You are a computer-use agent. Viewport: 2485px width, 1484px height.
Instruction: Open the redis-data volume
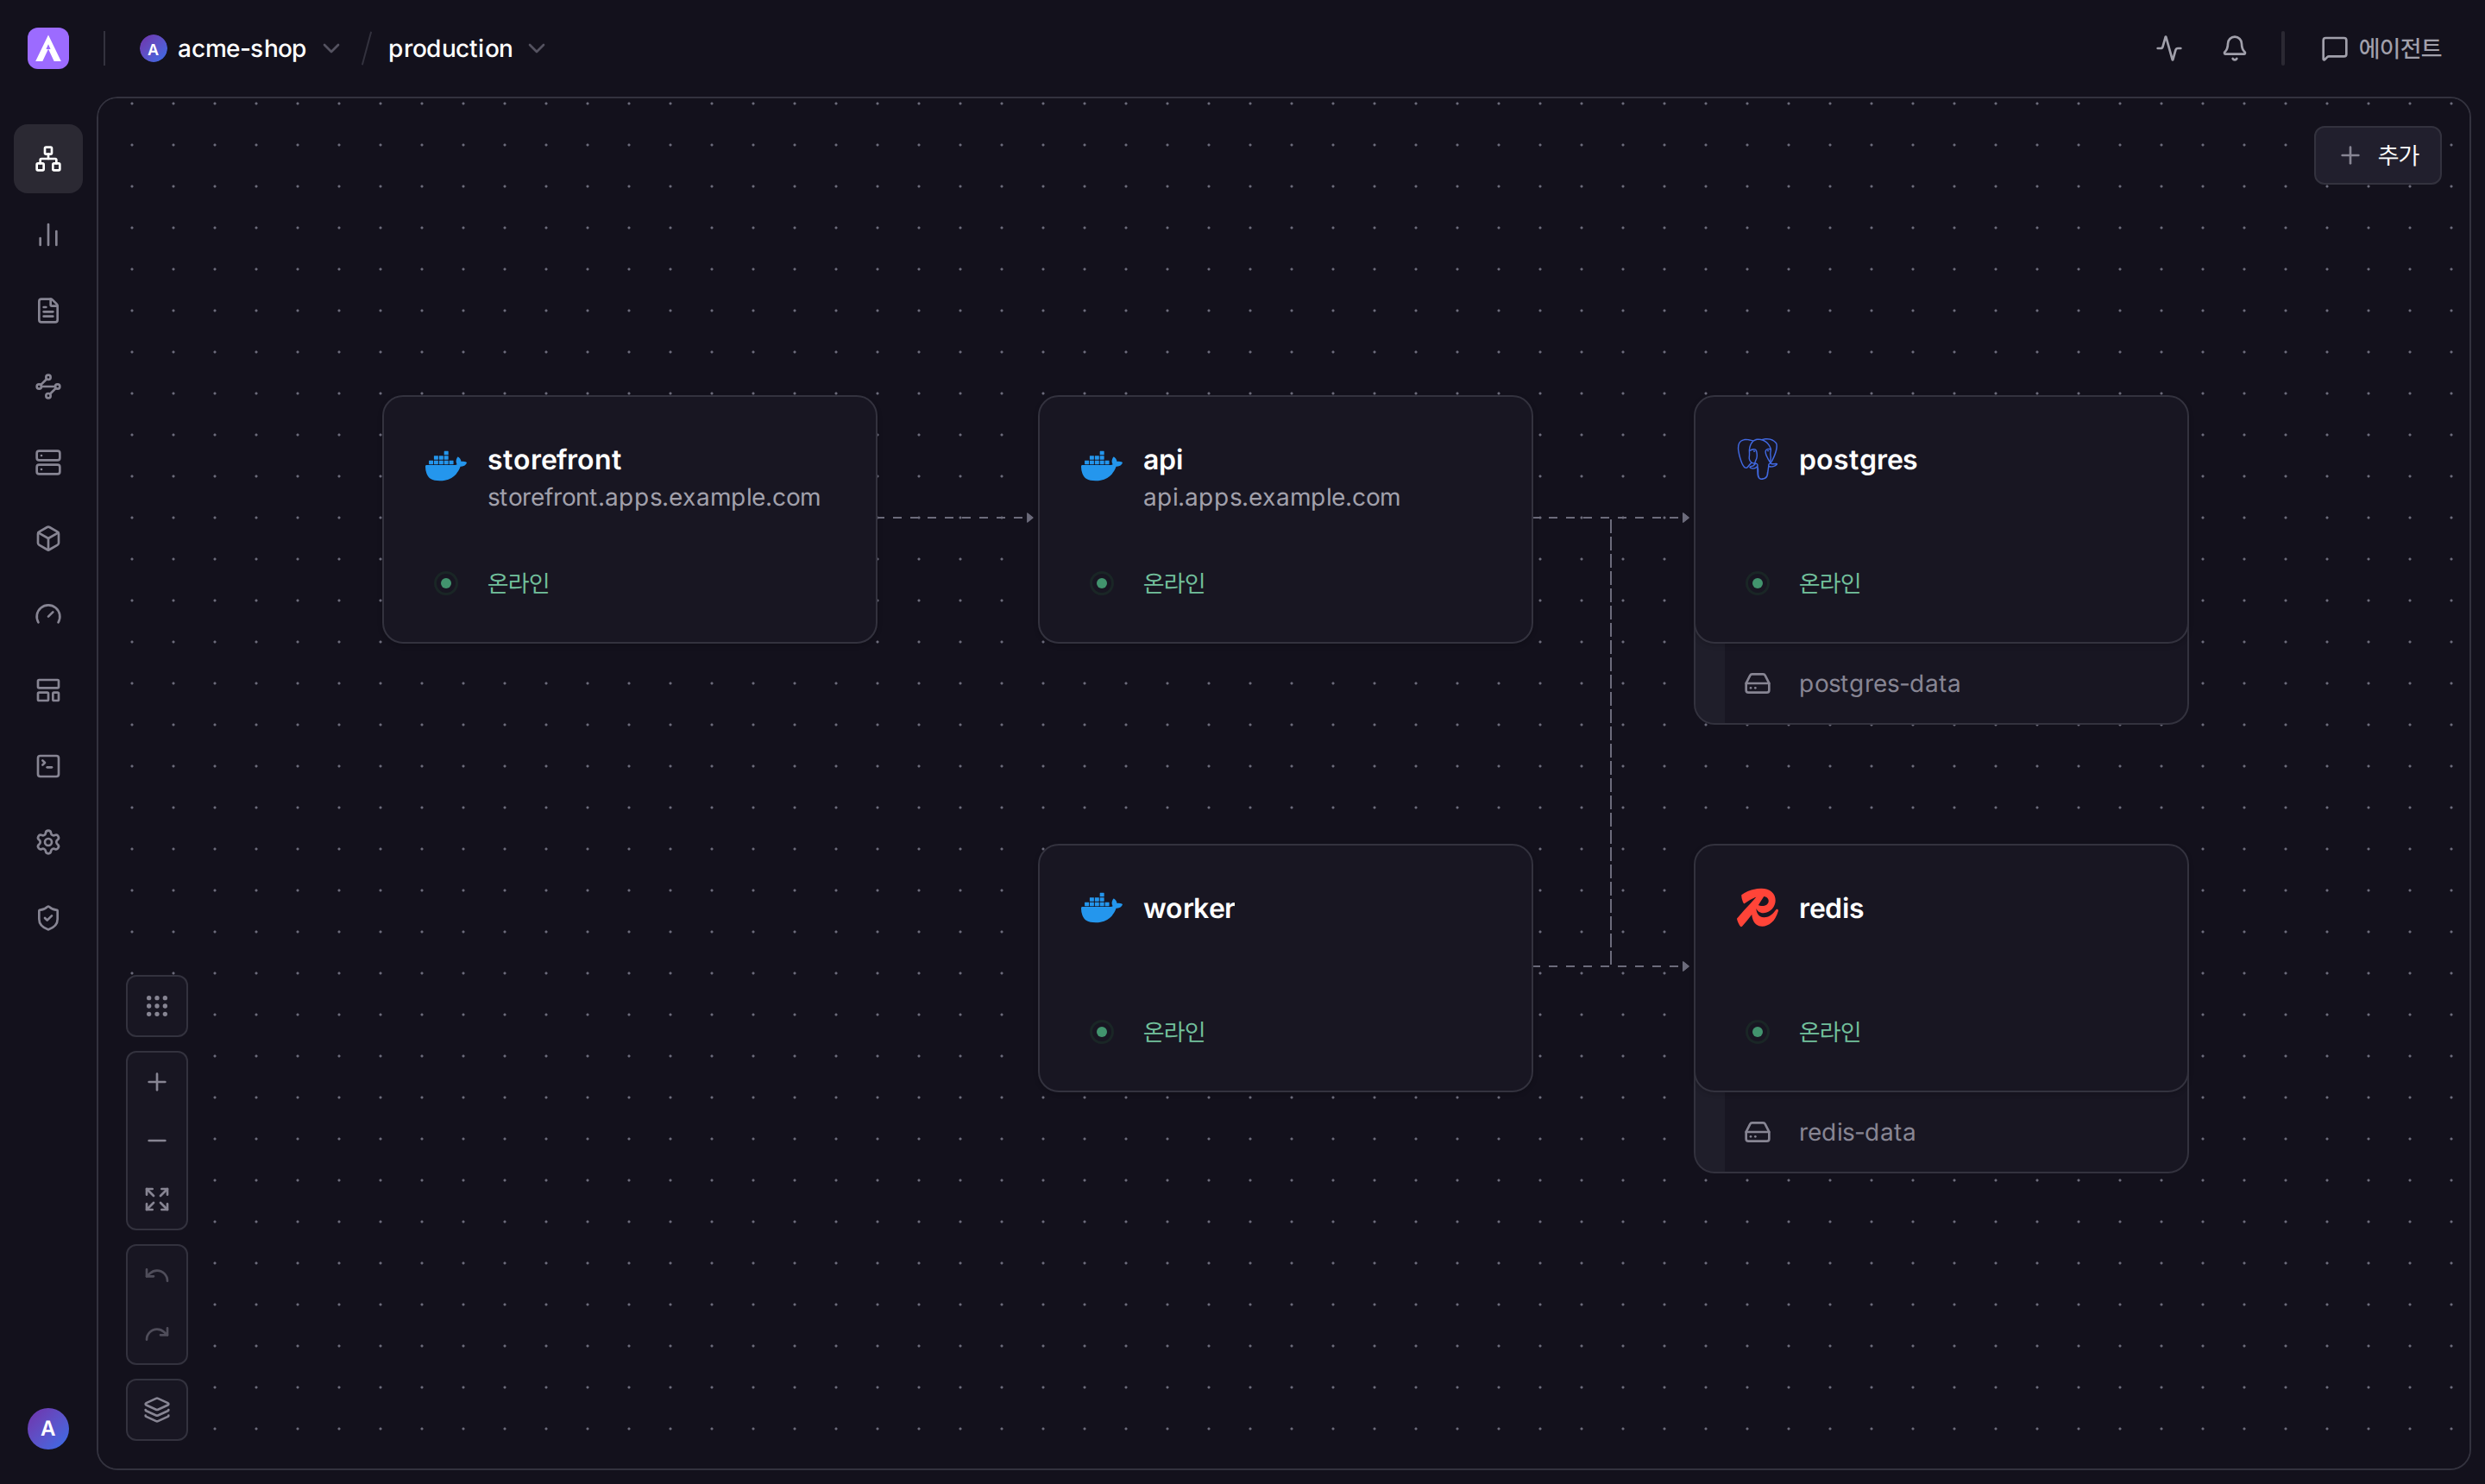pos(1941,1132)
